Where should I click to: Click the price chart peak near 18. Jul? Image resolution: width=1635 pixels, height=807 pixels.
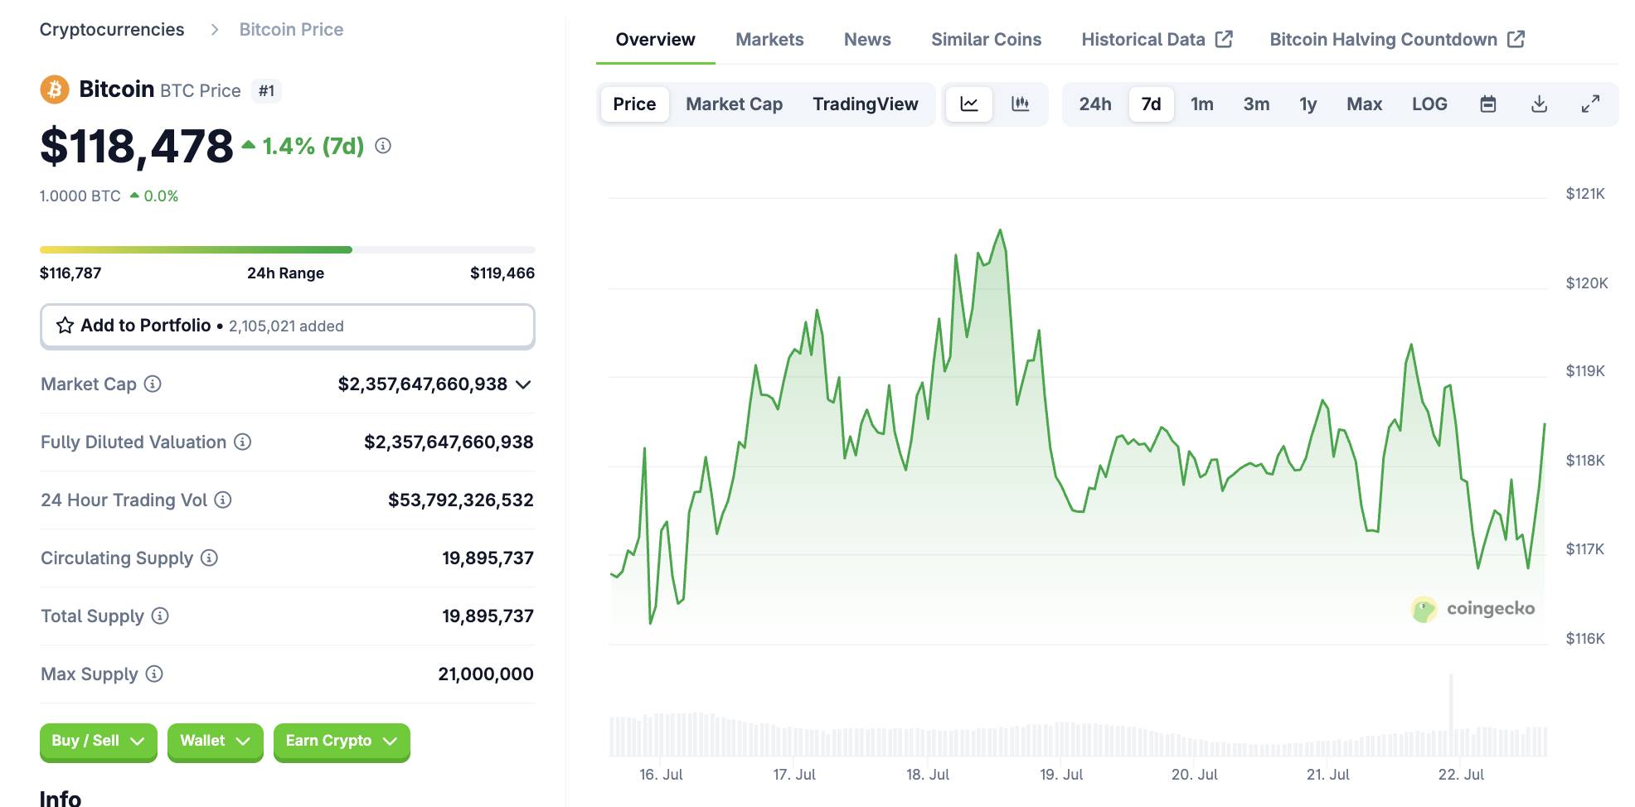click(1001, 230)
